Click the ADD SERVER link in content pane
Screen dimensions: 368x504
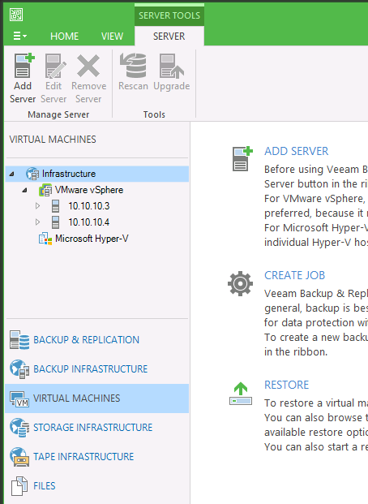296,151
